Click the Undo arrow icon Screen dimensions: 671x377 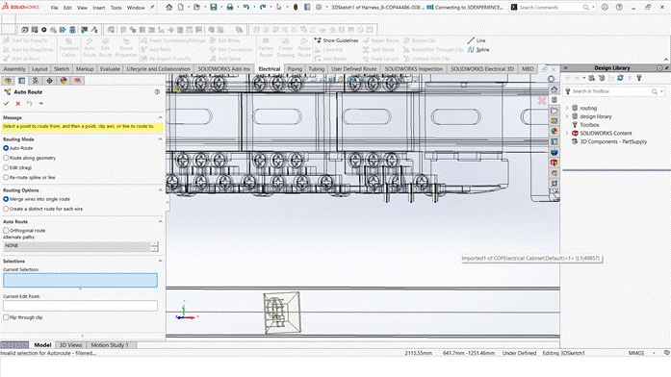click(x=246, y=8)
